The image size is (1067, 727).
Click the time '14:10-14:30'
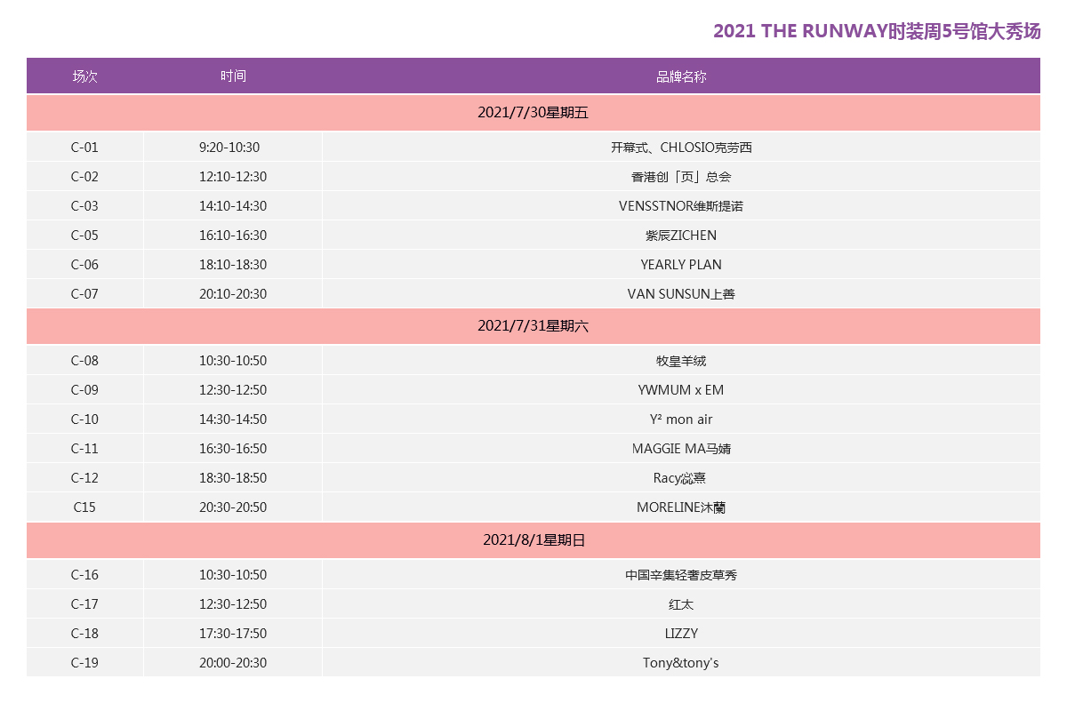coord(233,206)
